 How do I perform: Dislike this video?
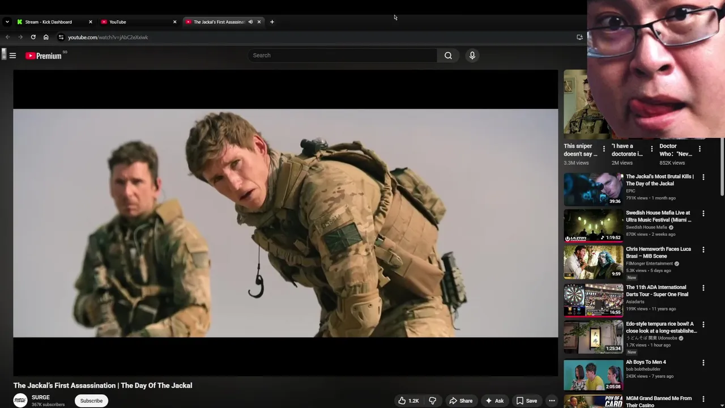tap(432, 401)
